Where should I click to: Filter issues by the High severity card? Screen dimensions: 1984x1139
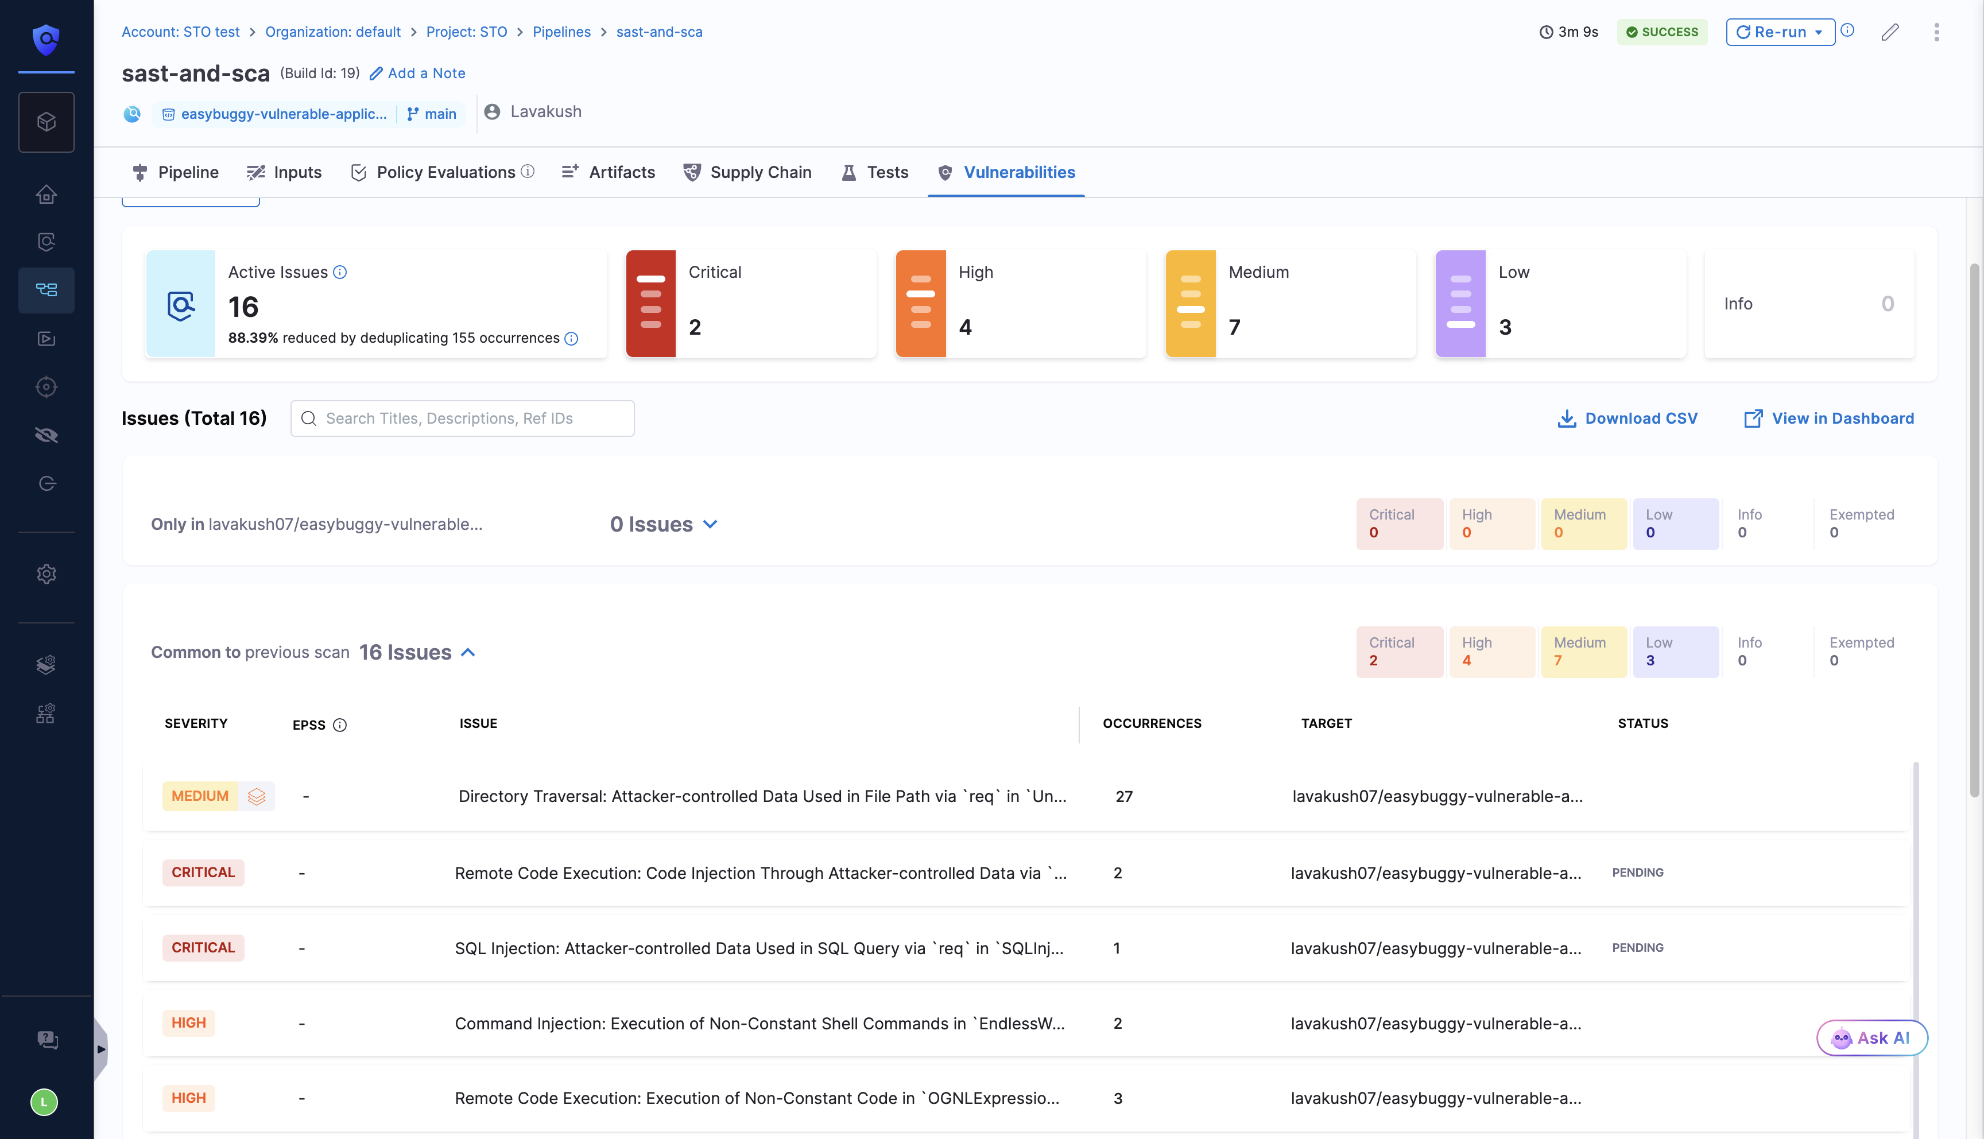[x=1021, y=304]
